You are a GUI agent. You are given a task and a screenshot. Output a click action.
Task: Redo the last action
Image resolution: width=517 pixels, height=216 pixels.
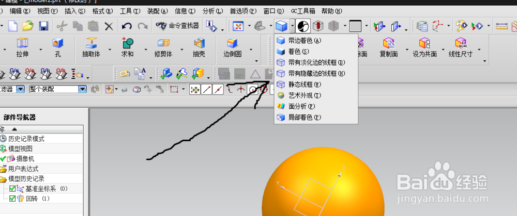pos(143,26)
